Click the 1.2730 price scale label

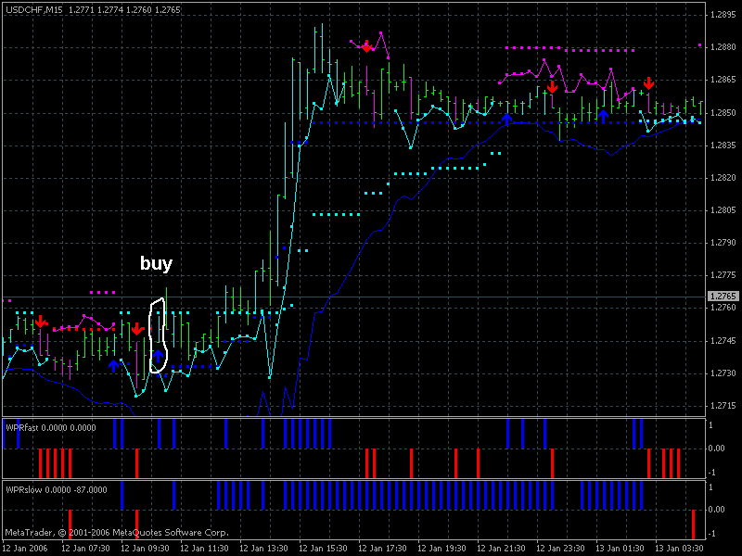723,373
